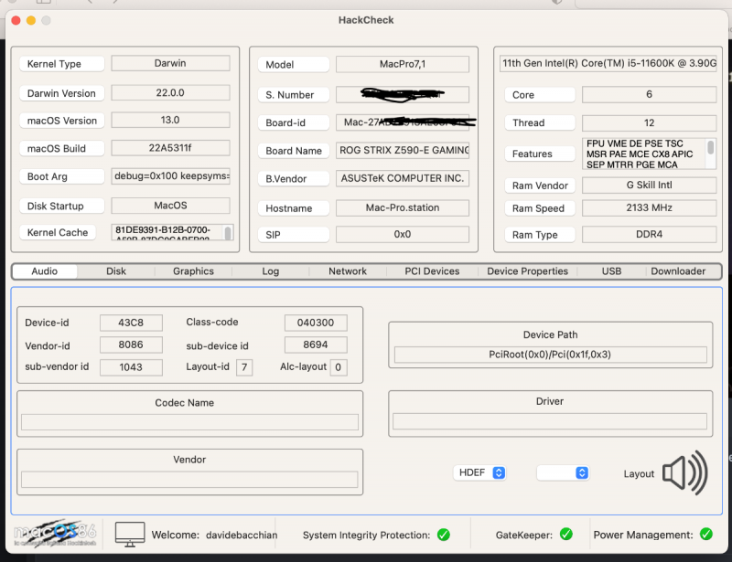This screenshot has height=562, width=732.
Task: Click the Boot Arg field showing debug=0x100
Action: point(169,176)
